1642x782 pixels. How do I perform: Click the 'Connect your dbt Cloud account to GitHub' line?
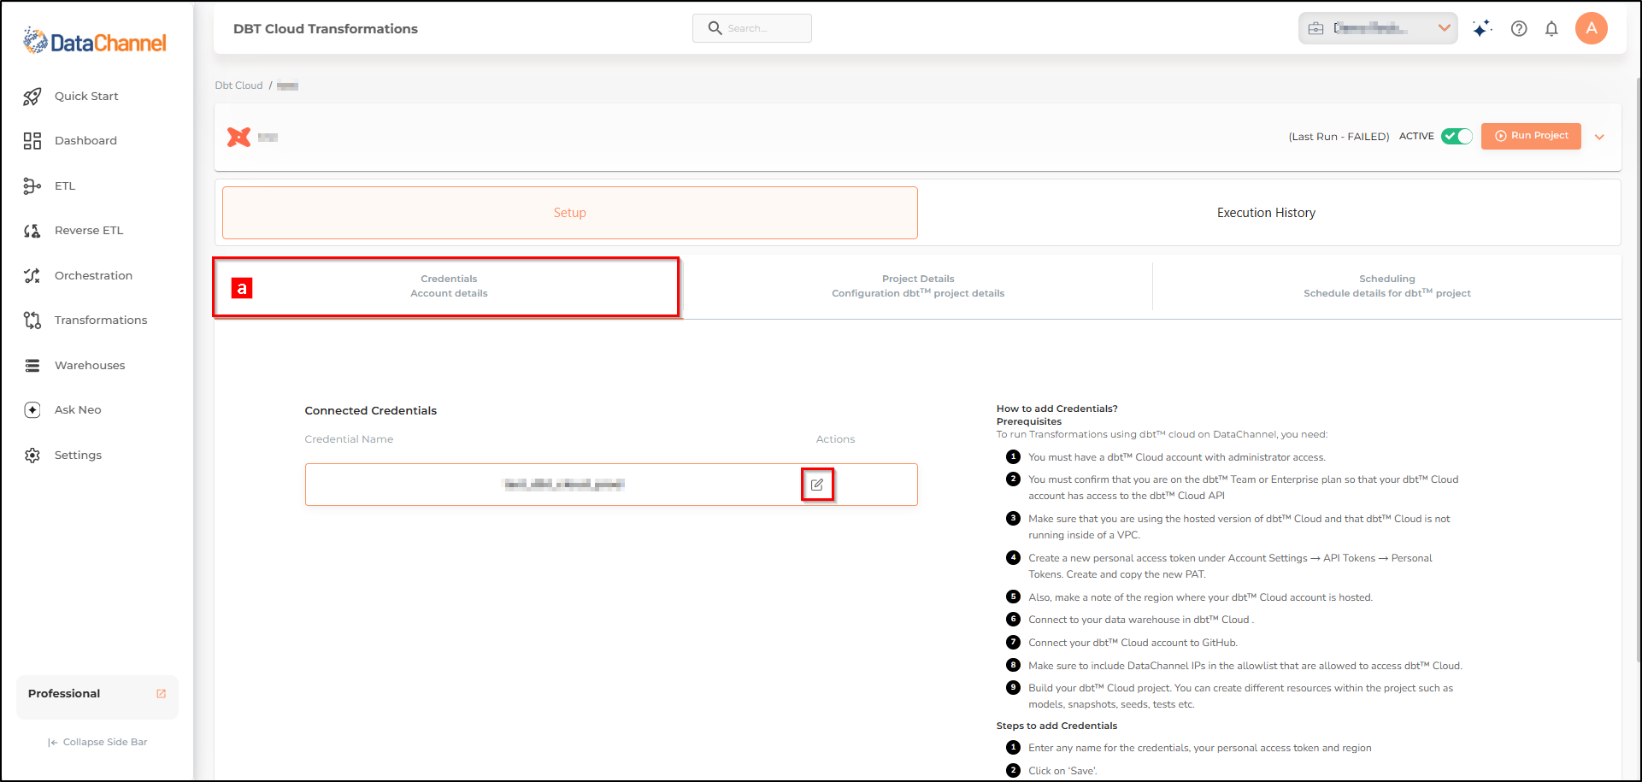(x=1133, y=643)
